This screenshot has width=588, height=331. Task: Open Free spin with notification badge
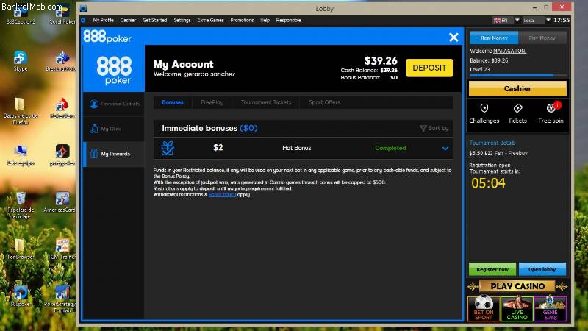(x=551, y=114)
